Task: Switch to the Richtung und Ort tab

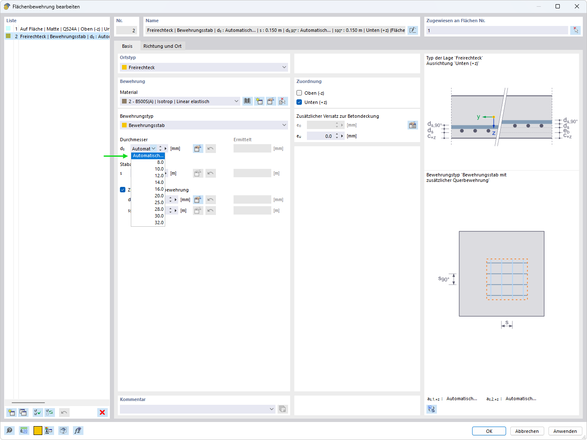Action: (162, 46)
